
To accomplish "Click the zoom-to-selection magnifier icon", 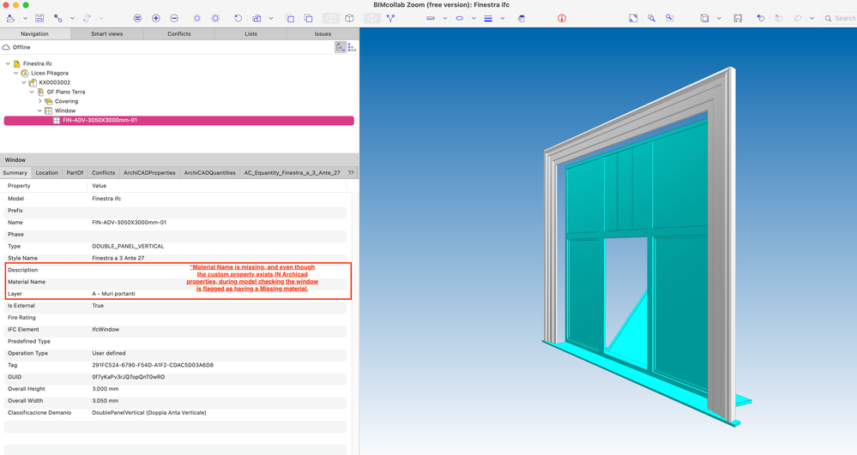I will coord(669,18).
